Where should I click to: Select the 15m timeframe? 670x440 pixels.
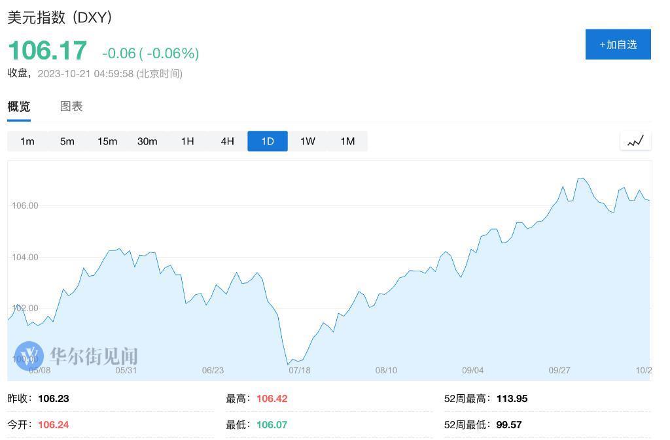tap(107, 141)
